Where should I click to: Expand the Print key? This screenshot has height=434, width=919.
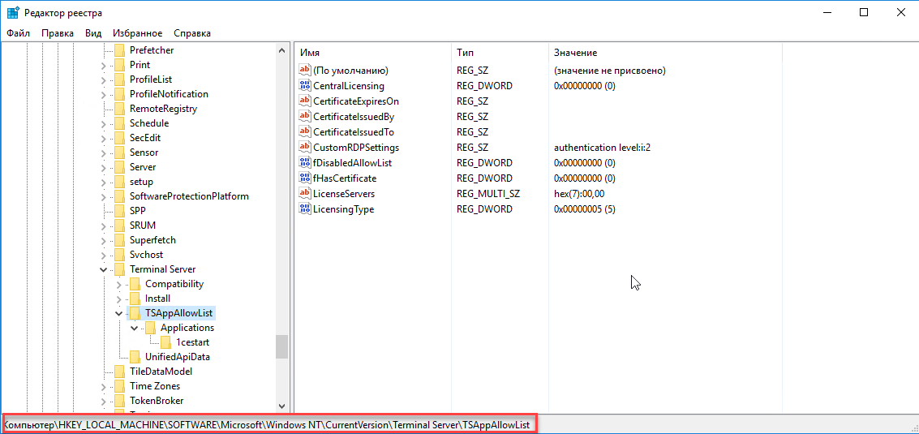104,65
